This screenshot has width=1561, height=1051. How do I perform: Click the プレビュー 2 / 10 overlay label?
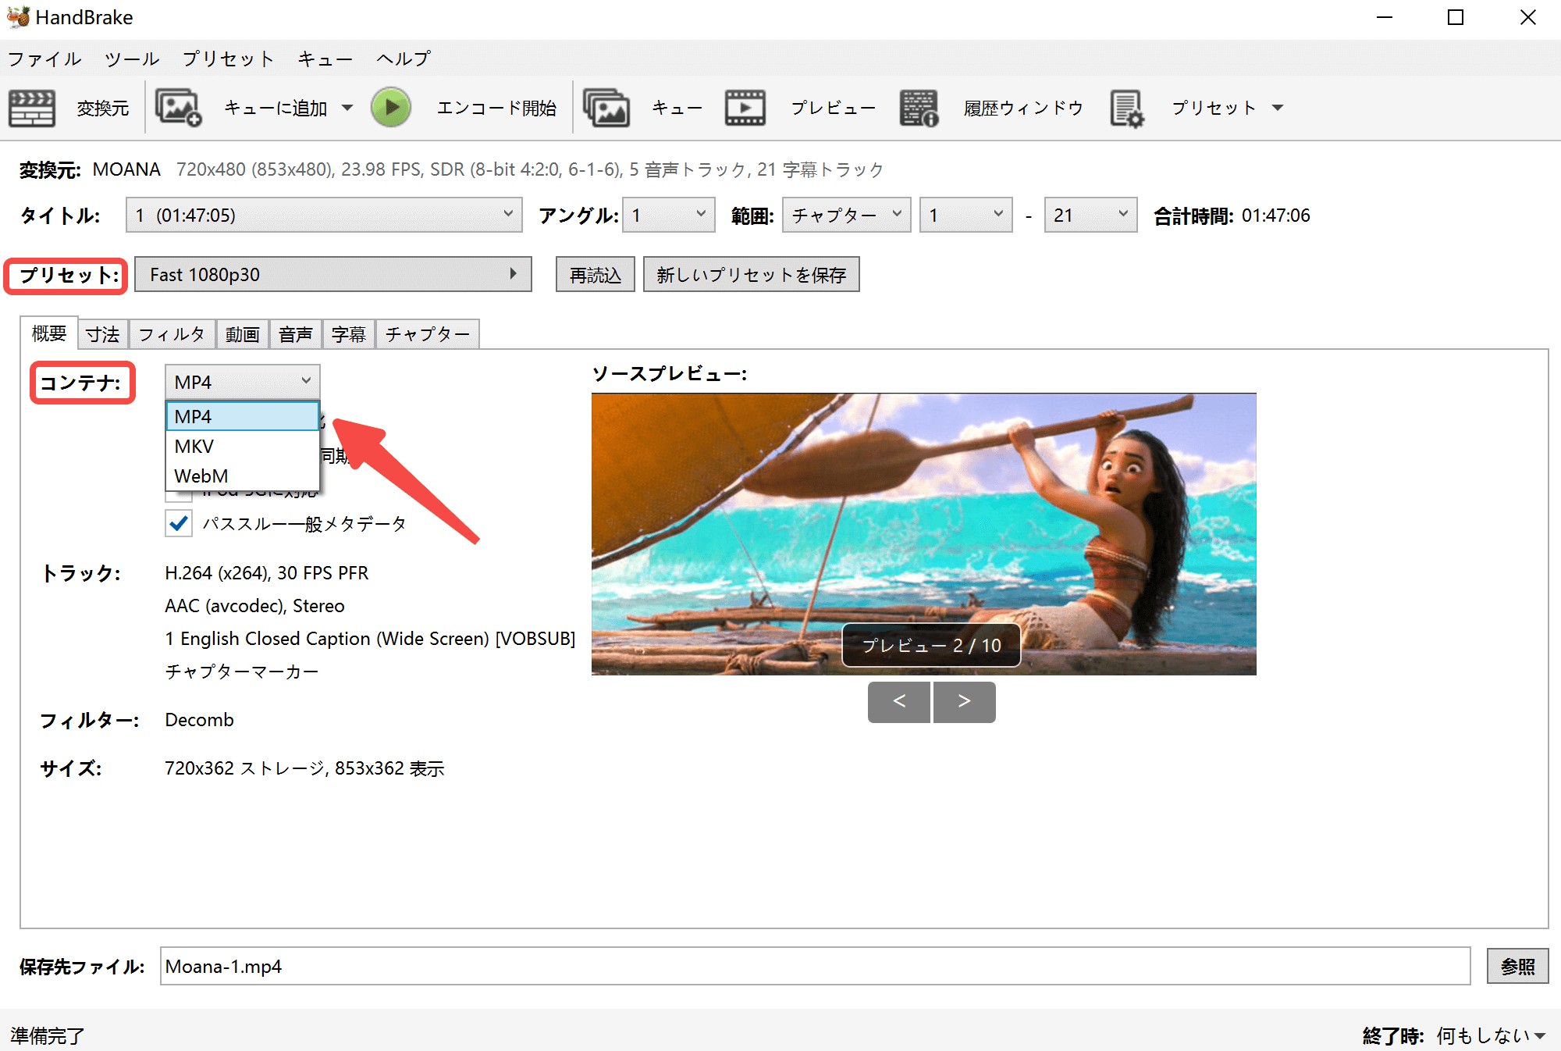point(931,645)
